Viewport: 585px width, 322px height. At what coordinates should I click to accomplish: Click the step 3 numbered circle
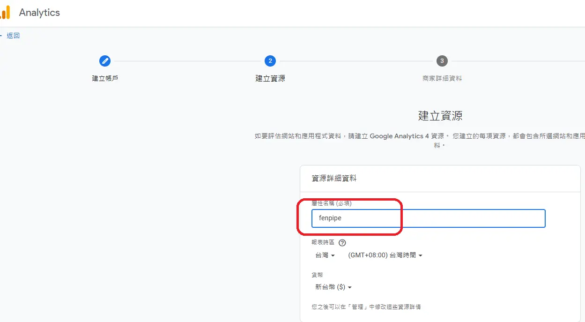point(441,60)
